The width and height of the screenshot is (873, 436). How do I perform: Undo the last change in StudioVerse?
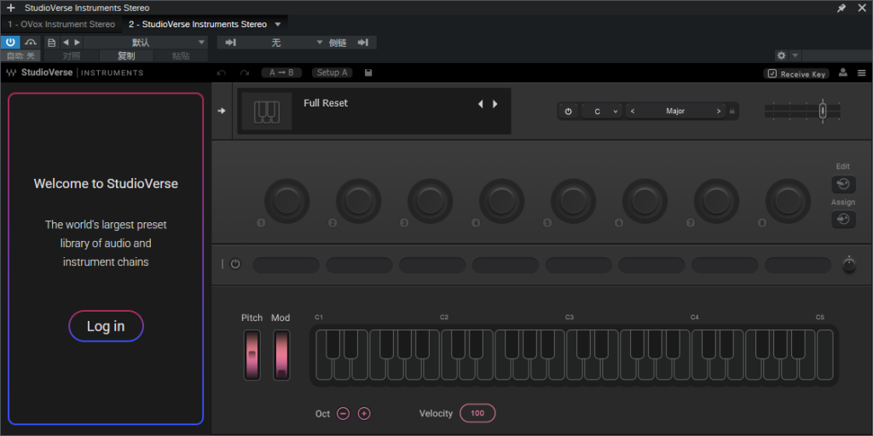coord(222,73)
